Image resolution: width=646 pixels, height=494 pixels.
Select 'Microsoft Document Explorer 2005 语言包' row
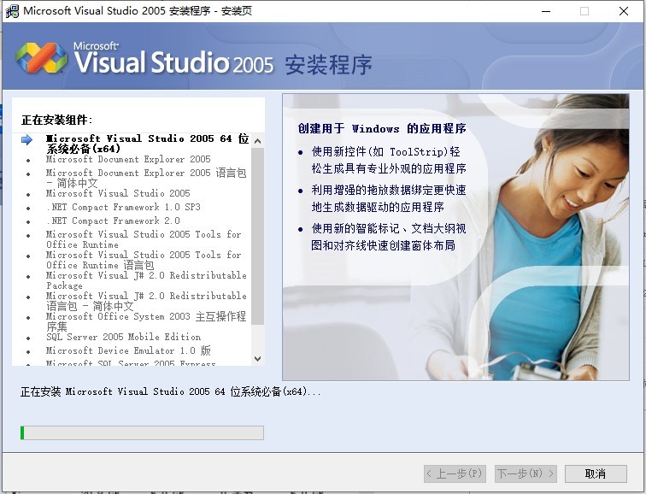coord(146,178)
